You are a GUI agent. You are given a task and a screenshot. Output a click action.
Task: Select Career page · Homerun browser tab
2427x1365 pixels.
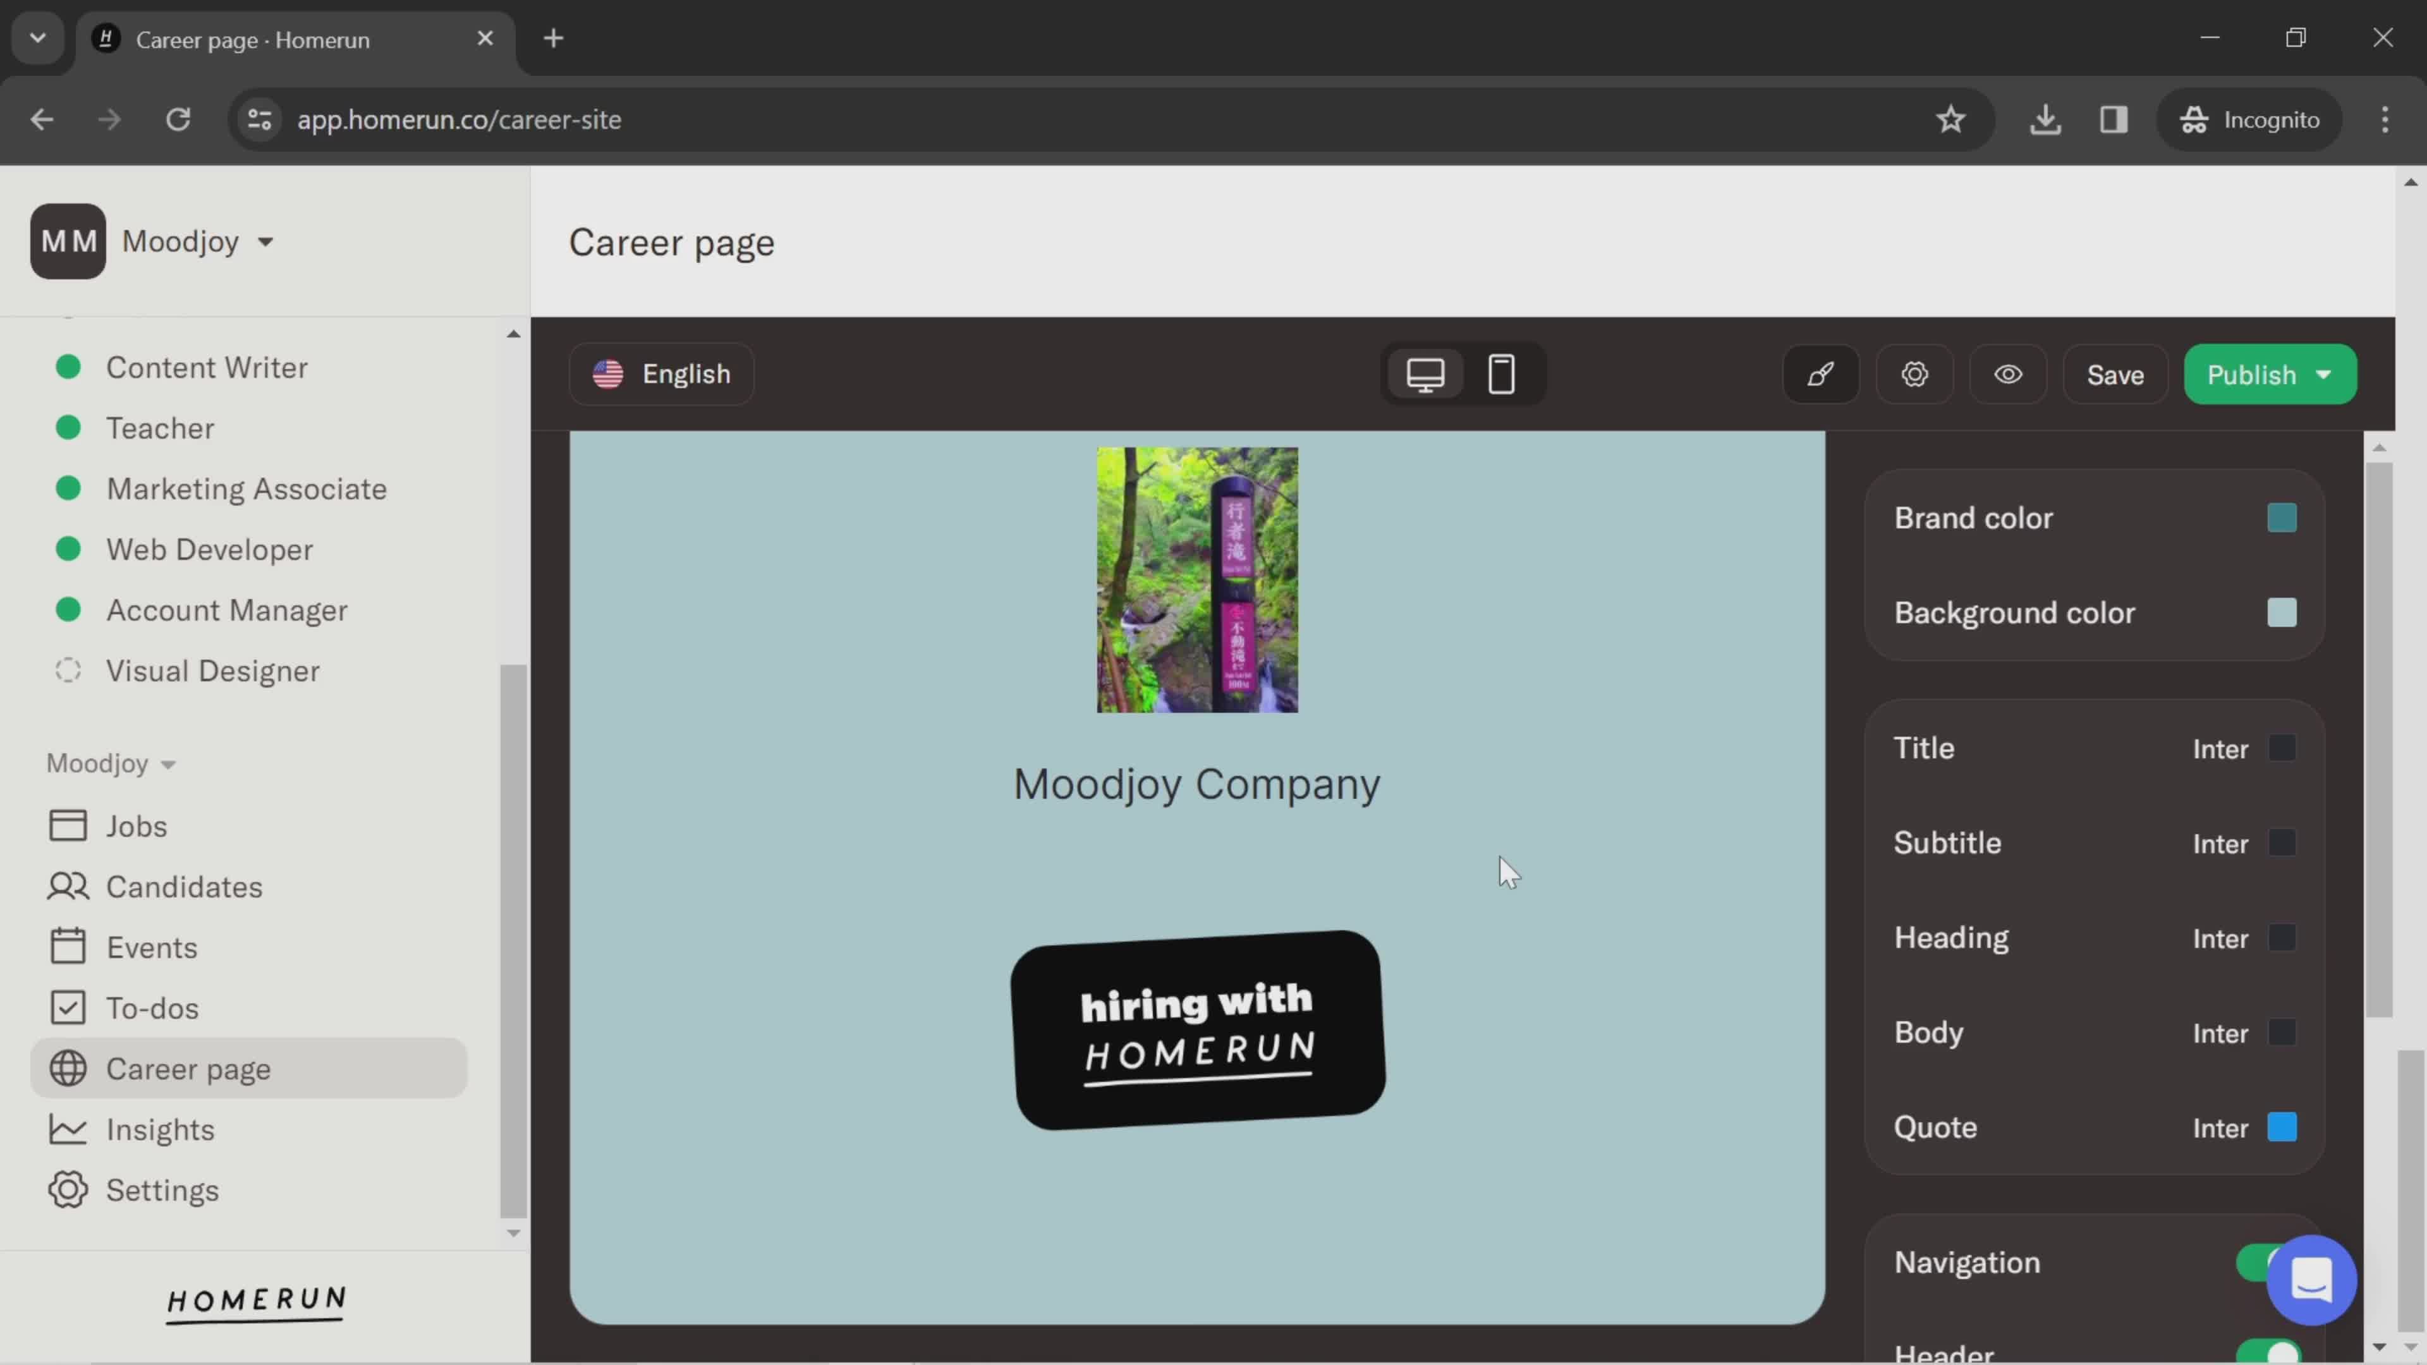296,40
